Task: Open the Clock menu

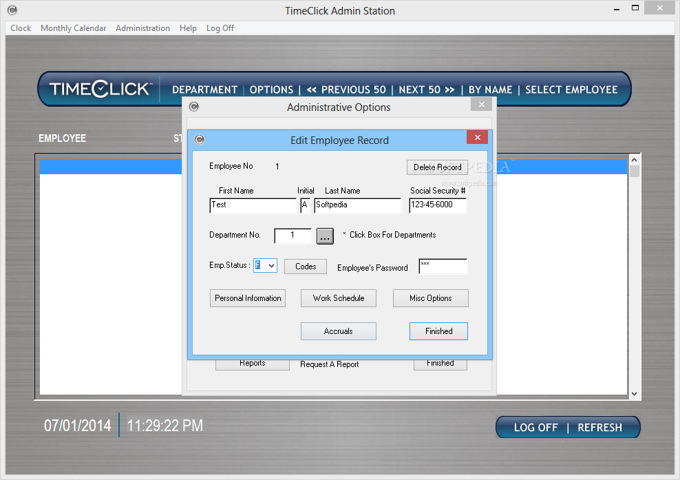Action: [21, 28]
